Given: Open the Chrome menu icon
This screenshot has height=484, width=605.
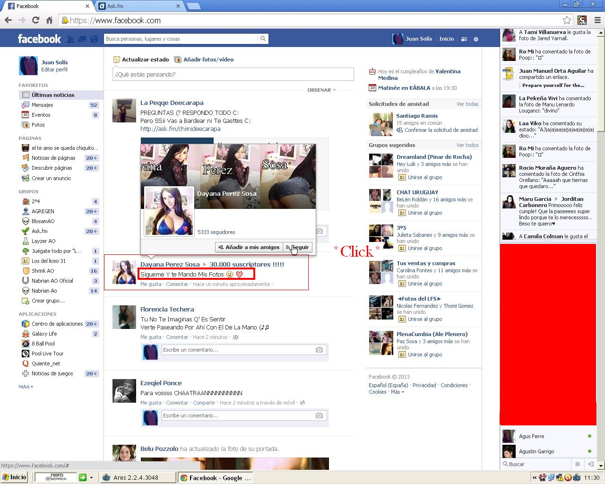Looking at the screenshot, I should pos(597,20).
